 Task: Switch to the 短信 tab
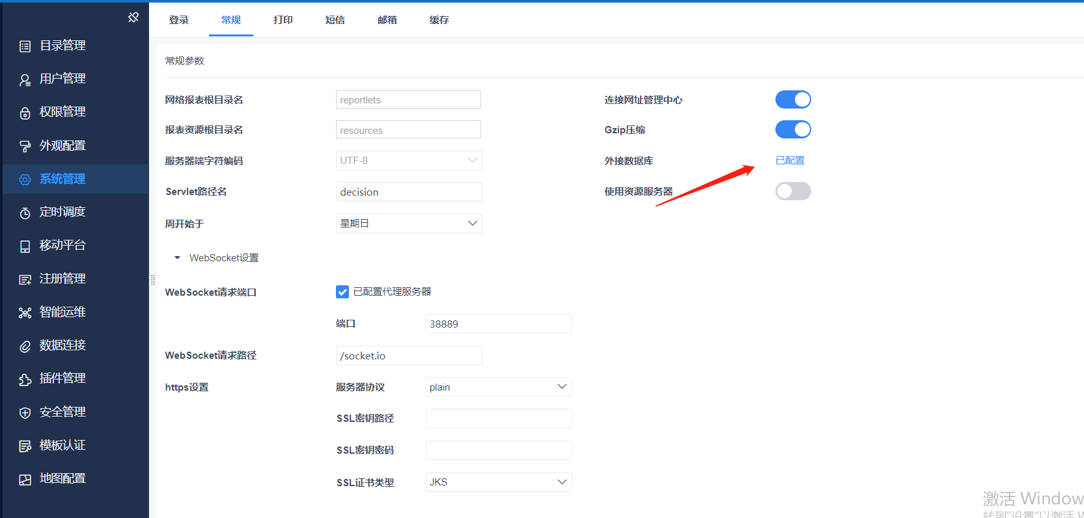335,20
